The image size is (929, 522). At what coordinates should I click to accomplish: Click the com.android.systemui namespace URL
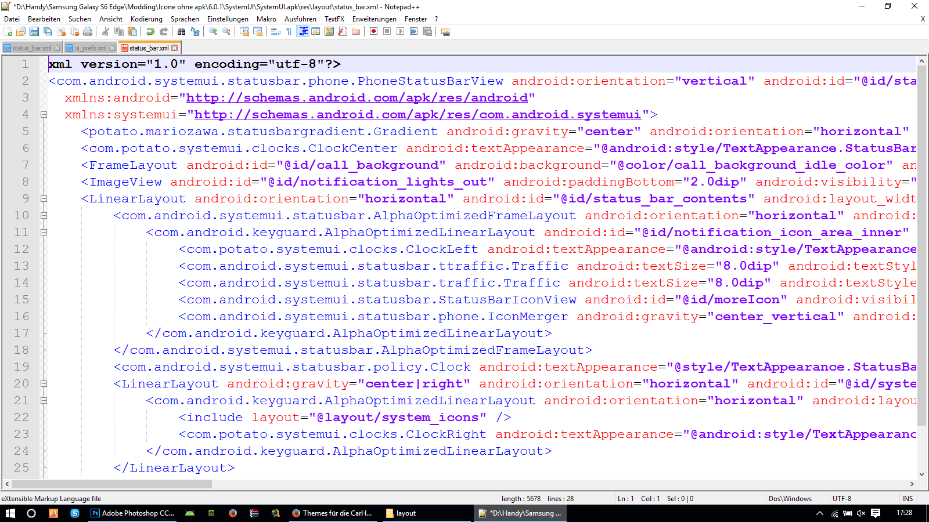417,115
